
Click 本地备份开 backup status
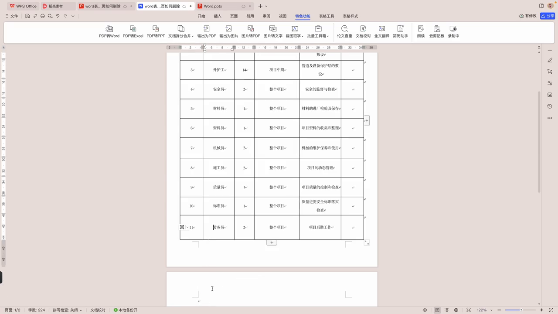click(126, 310)
